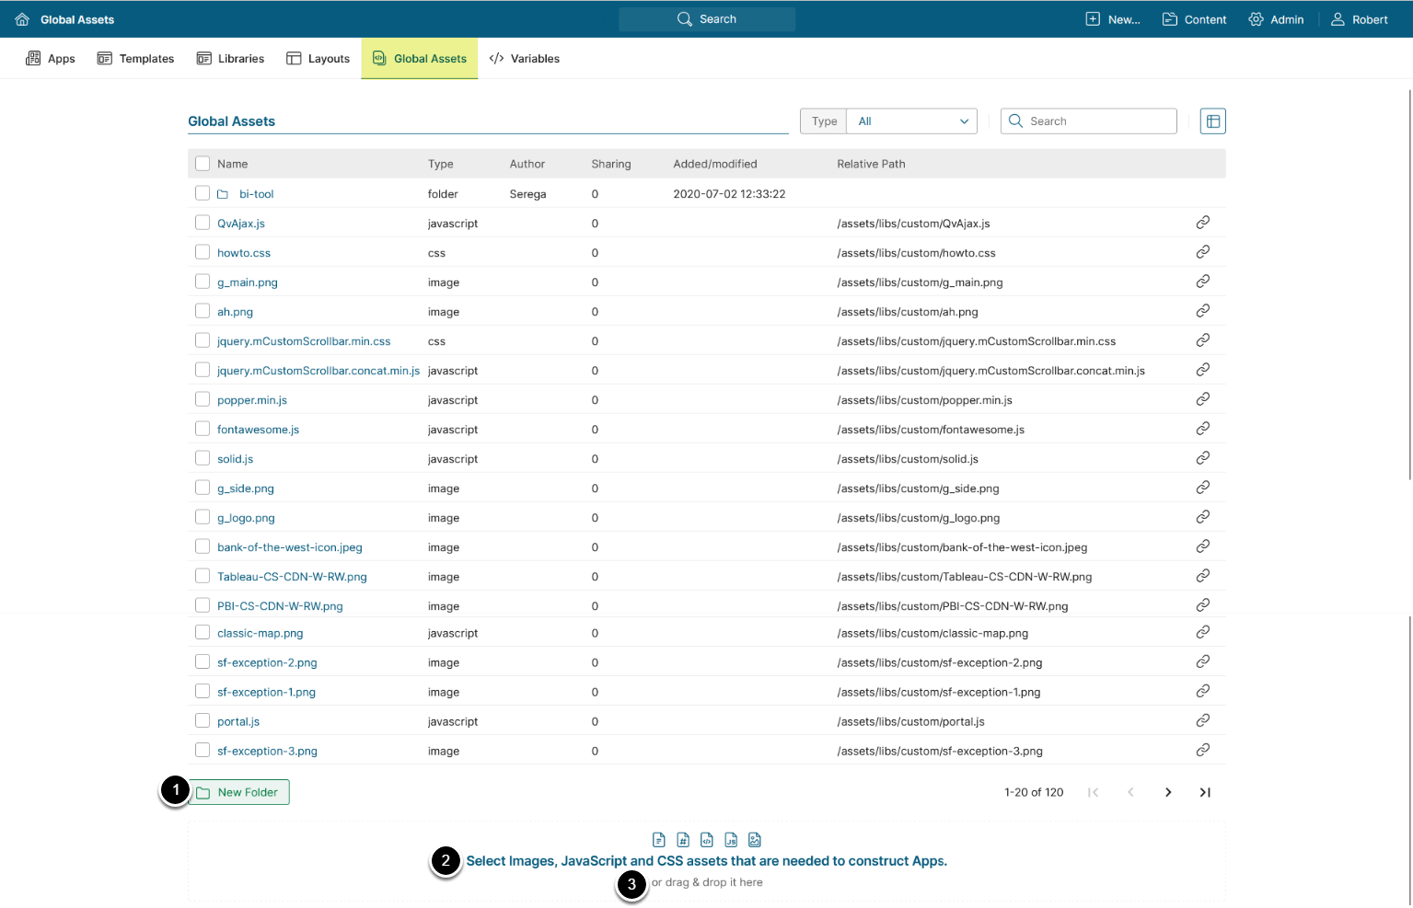
Task: Expand the Type filter dropdown
Action: pos(911,121)
